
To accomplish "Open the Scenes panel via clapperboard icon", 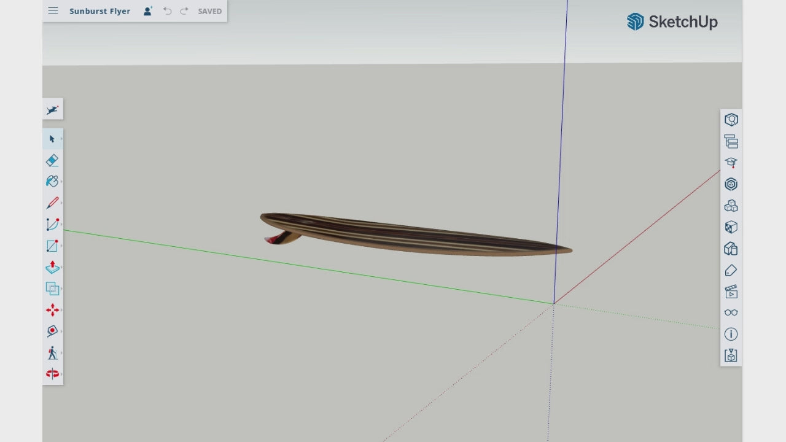I will [x=731, y=292].
